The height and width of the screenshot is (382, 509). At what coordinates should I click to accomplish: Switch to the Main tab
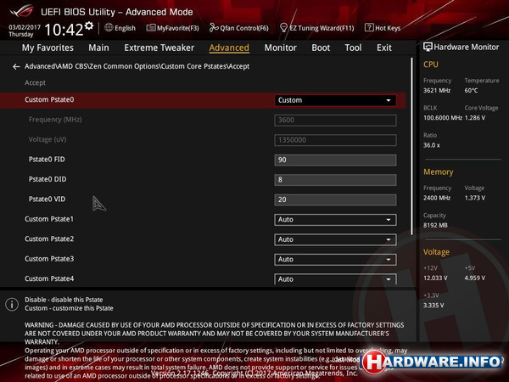(98, 48)
